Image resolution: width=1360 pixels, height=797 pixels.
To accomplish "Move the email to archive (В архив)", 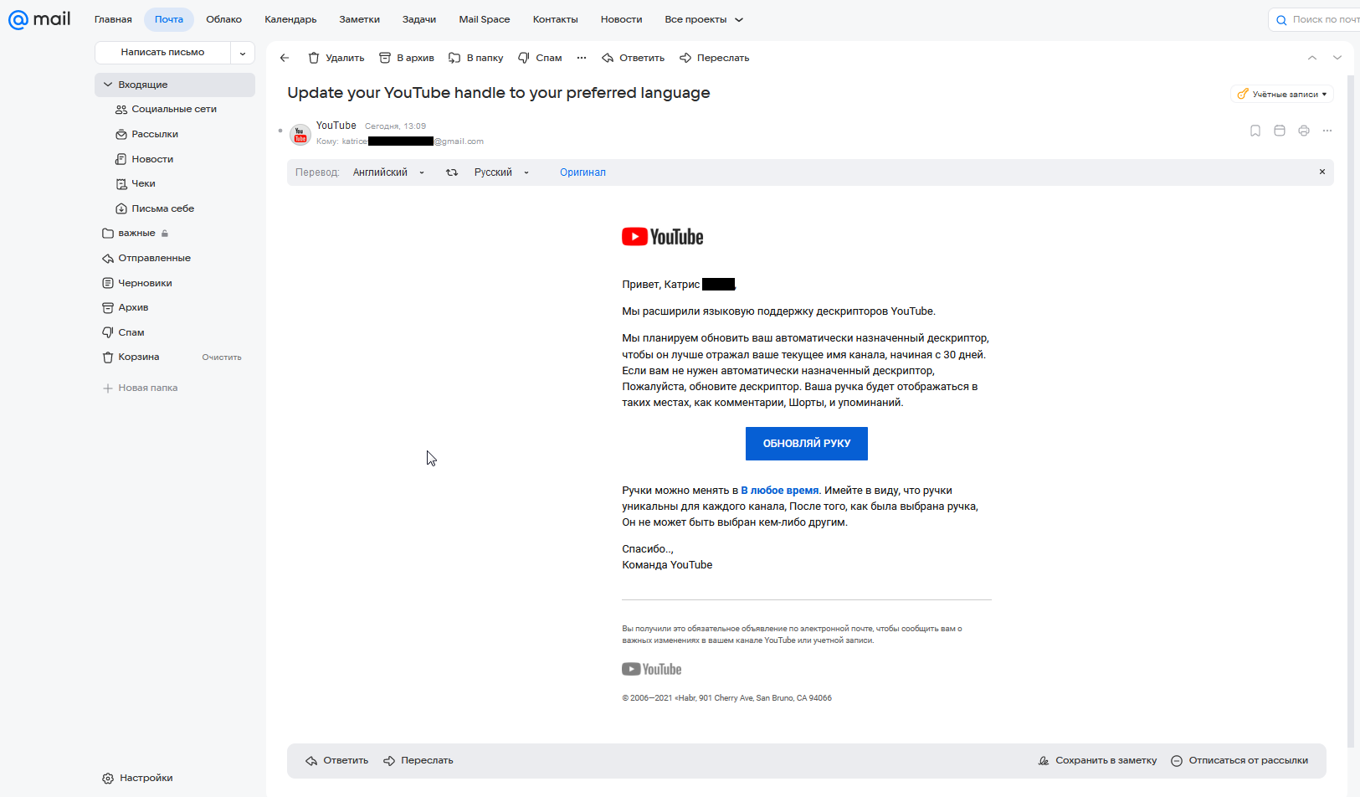I will point(407,58).
